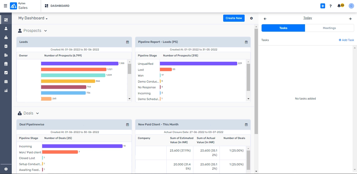Open notifications bell with 20 badge
The height and width of the screenshot is (174, 357).
[340, 5]
